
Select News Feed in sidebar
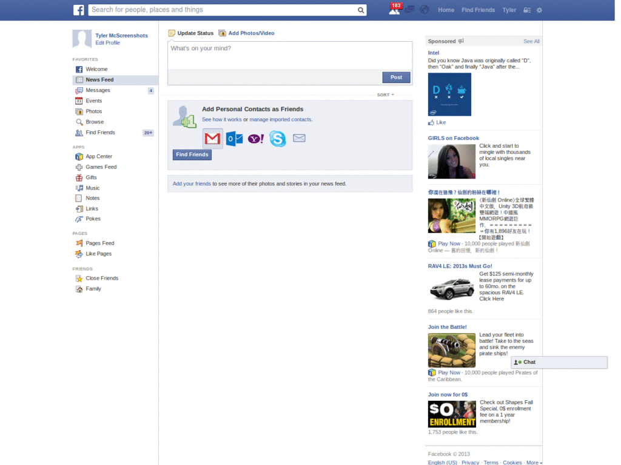115,80
